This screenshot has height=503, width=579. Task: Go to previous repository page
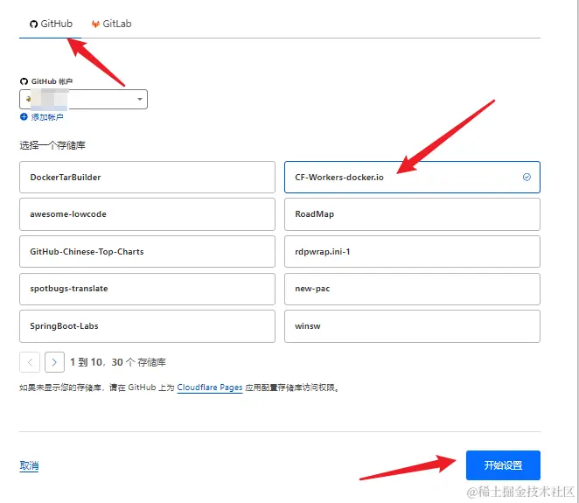[x=30, y=362]
